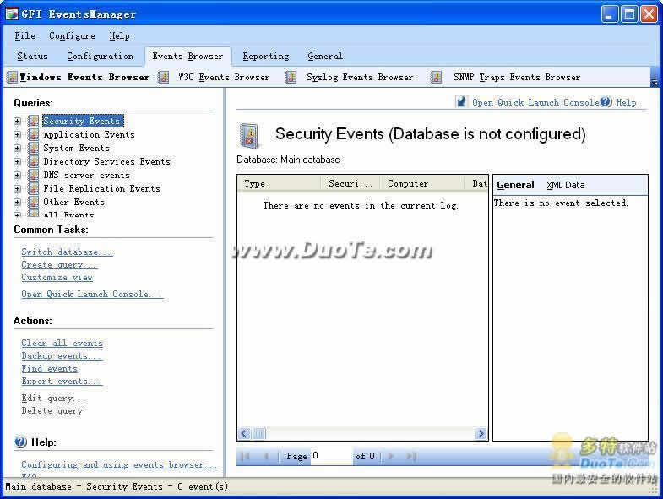Click the Switch database link
The image size is (663, 499).
click(x=67, y=252)
